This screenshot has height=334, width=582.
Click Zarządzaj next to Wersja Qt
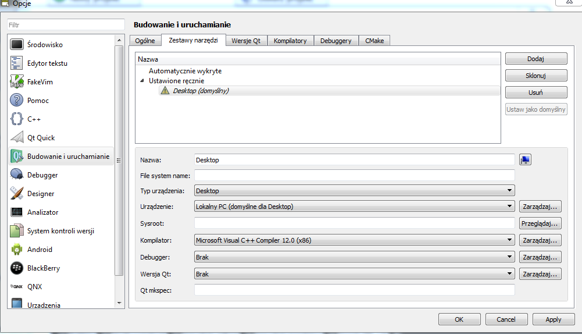tap(540, 274)
